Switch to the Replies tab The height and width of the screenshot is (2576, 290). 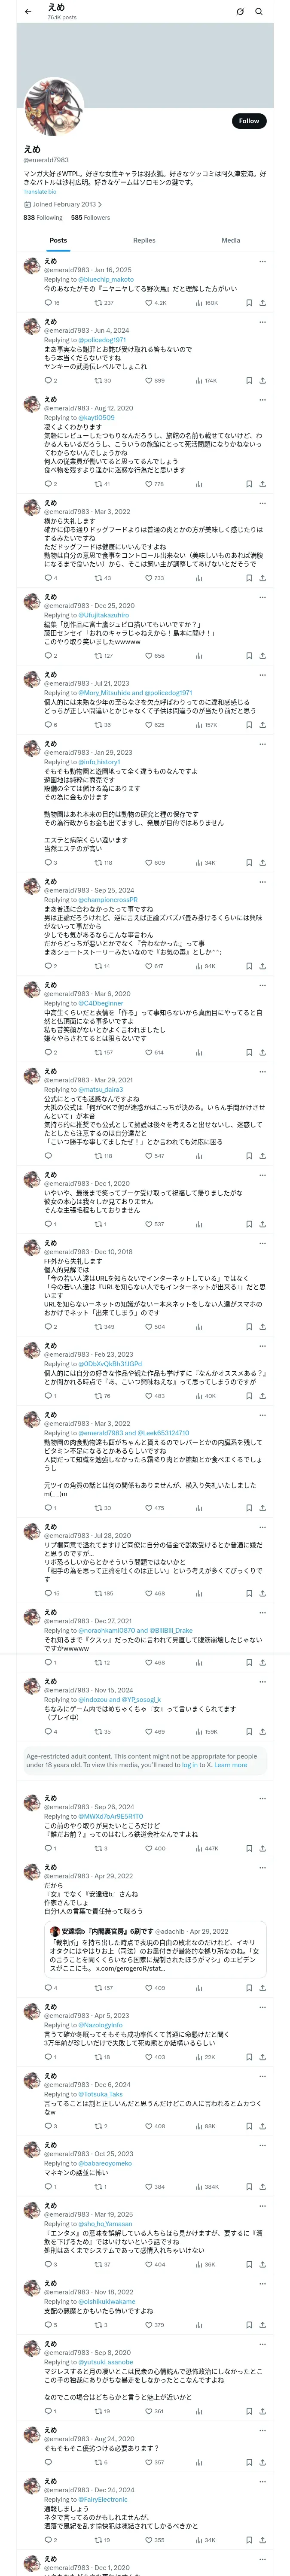pyautogui.click(x=144, y=240)
